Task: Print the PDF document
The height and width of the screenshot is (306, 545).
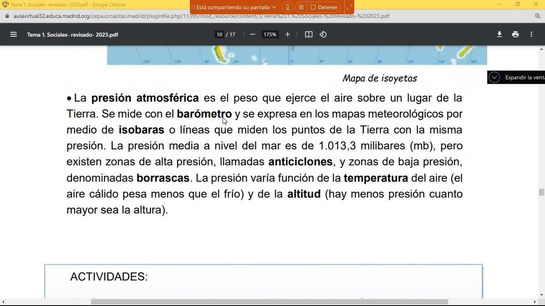Action: [x=515, y=34]
